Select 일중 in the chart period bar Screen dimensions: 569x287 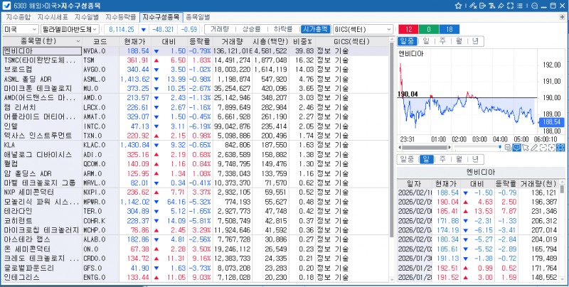pos(407,41)
